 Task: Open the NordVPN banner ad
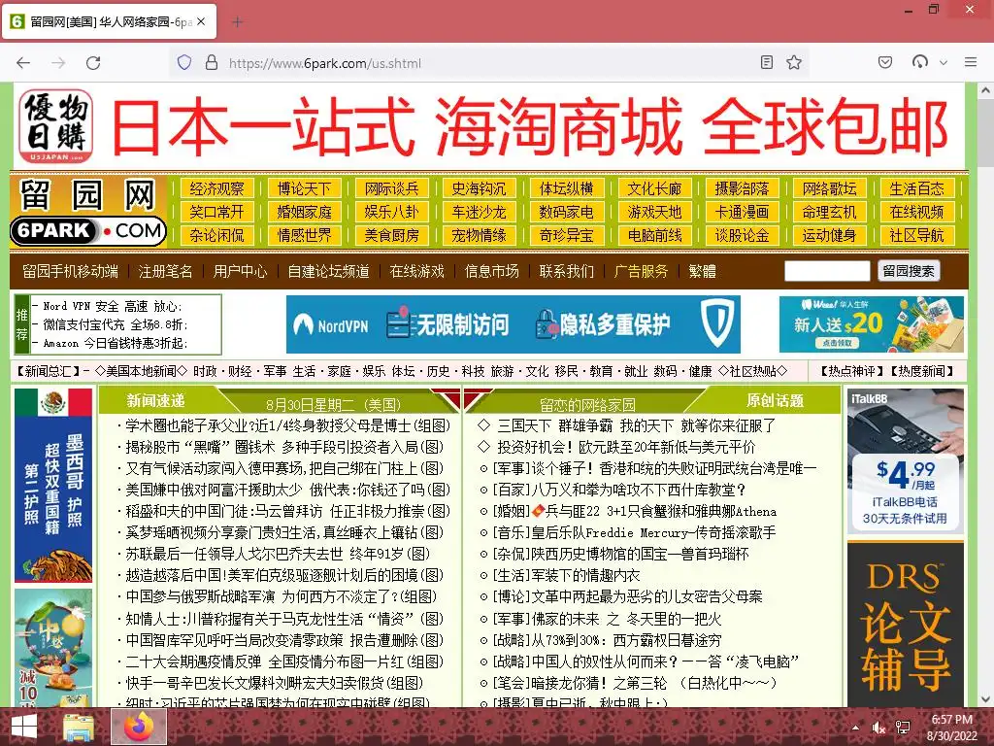point(513,324)
